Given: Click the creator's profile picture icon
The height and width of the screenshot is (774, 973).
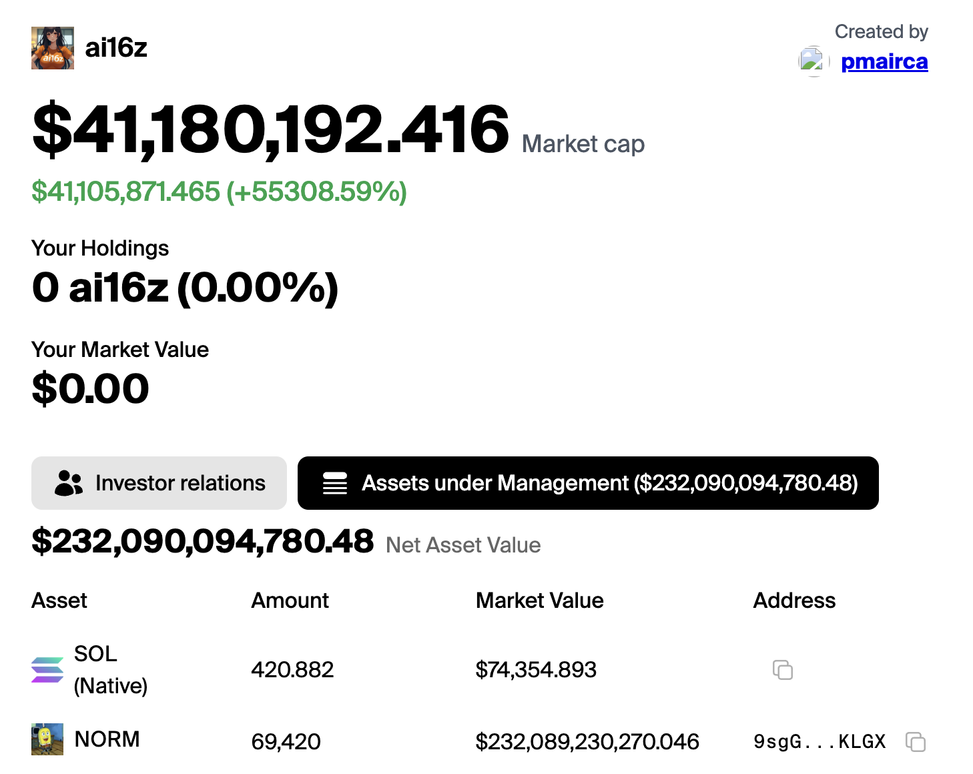Looking at the screenshot, I should (x=813, y=61).
